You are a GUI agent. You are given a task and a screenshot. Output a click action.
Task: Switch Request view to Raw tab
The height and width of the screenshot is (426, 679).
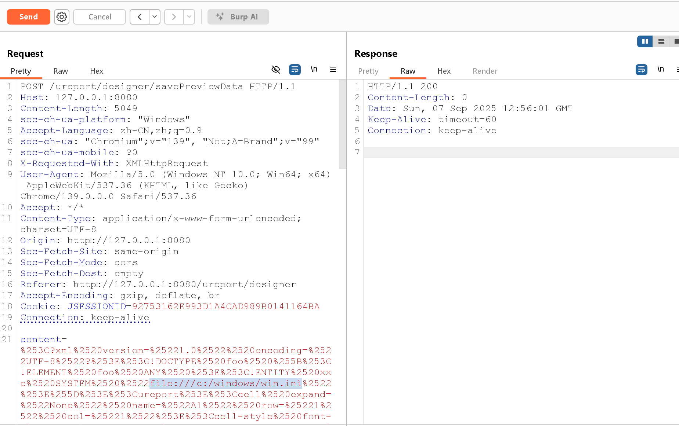tap(61, 71)
